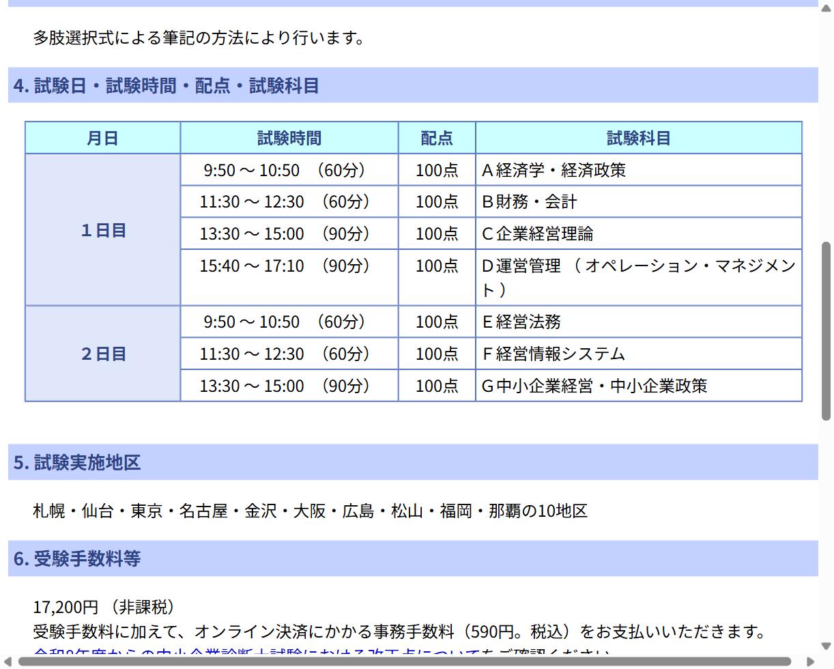Click subject D運営管理（オペレーション・マネジメント）
The width and height of the screenshot is (834, 669).
639,277
